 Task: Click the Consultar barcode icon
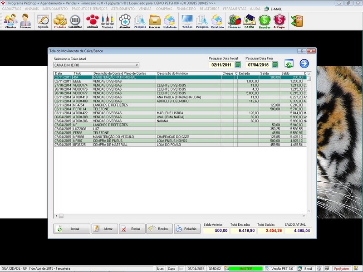pos(75,21)
